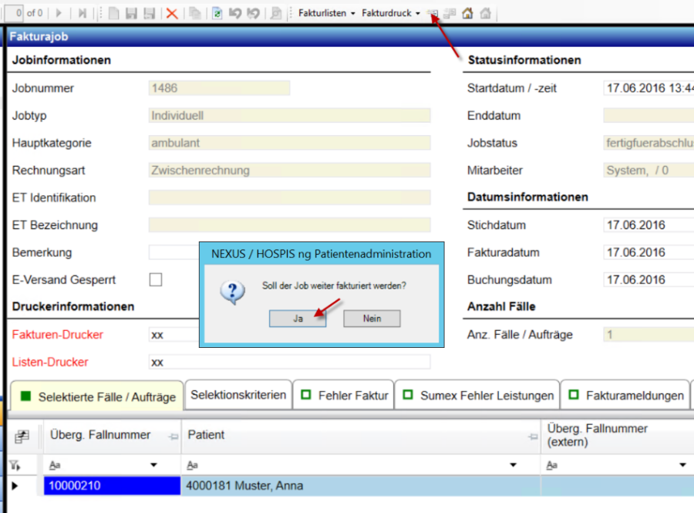The image size is (694, 513).
Task: Click the Startdatum / -zeit field
Action: (649, 88)
